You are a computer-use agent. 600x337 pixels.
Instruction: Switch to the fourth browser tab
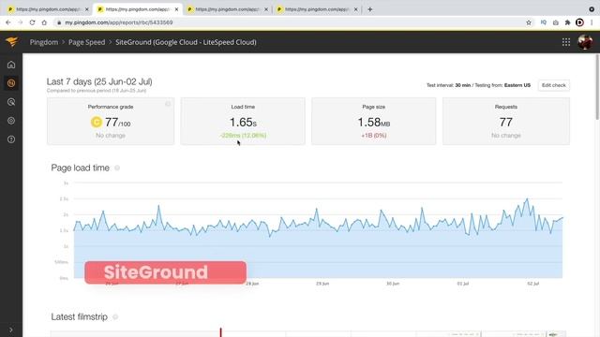pyautogui.click(x=317, y=9)
